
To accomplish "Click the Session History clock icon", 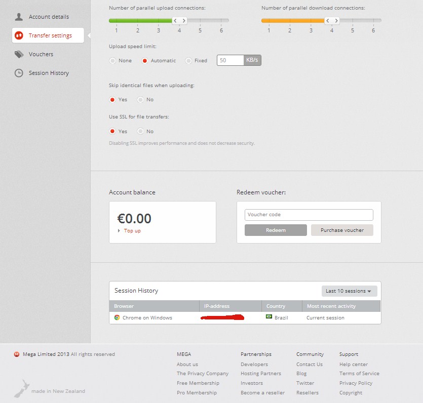I will click(19, 73).
